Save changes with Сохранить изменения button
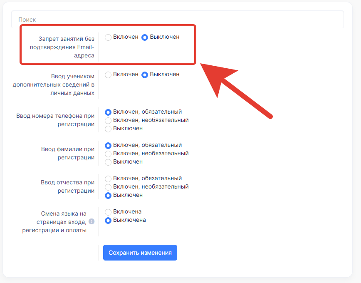The height and width of the screenshot is (283, 361). (140, 253)
